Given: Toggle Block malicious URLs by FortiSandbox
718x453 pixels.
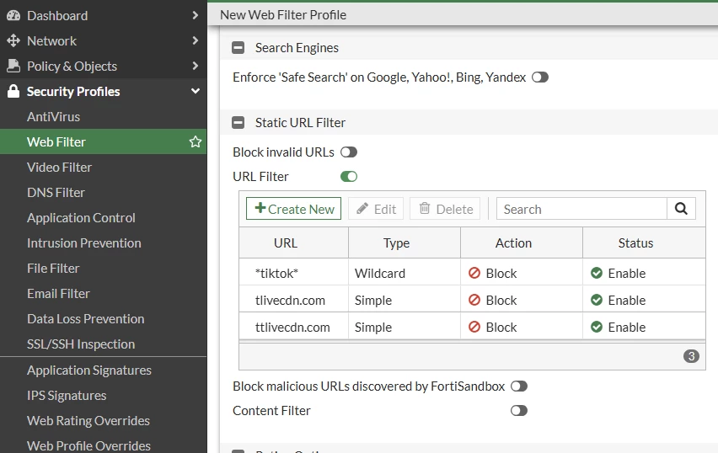Looking at the screenshot, I should (519, 386).
